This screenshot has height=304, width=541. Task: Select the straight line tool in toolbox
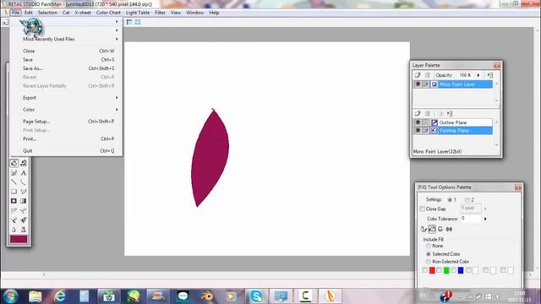click(14, 182)
